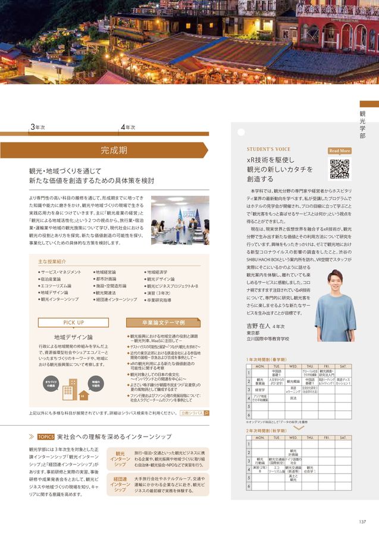The width and height of the screenshot is (379, 536).
Task: Click the 民法 timetable cell
Action: point(293,398)
